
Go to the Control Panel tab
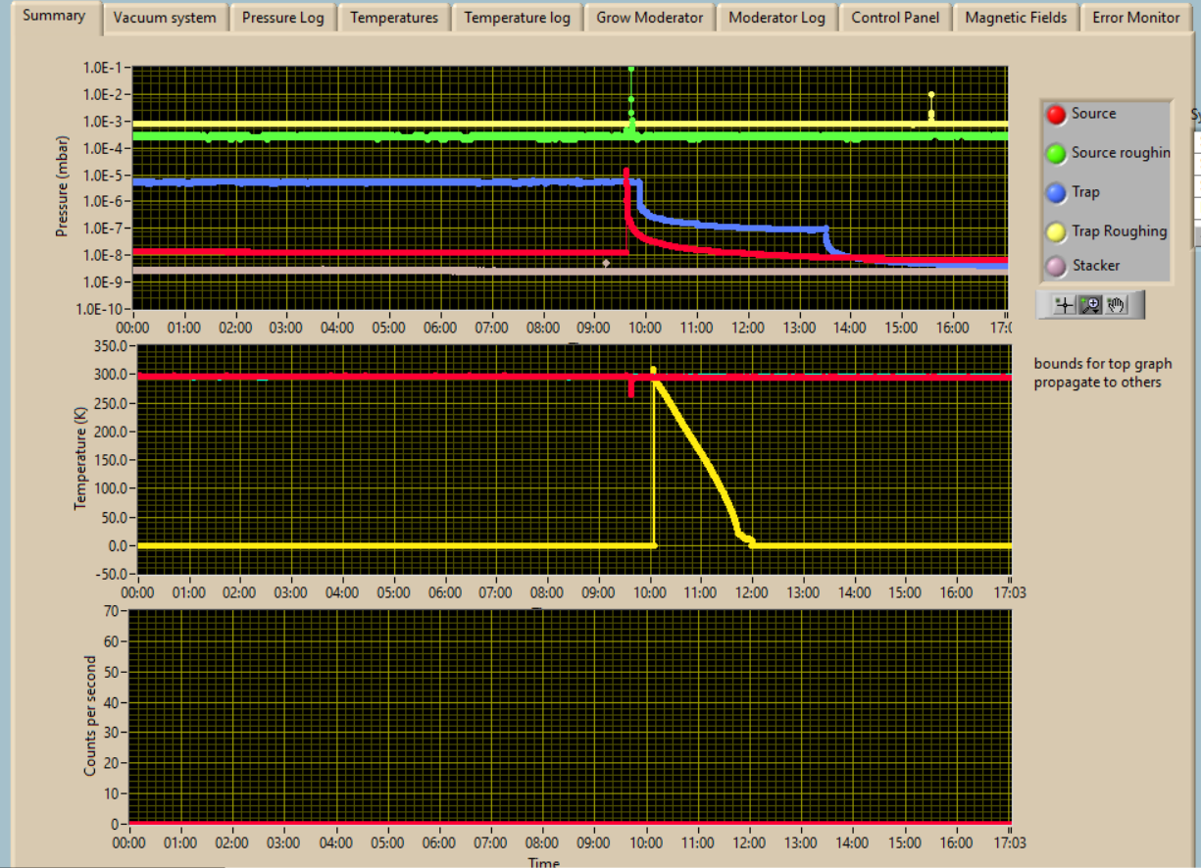click(895, 18)
